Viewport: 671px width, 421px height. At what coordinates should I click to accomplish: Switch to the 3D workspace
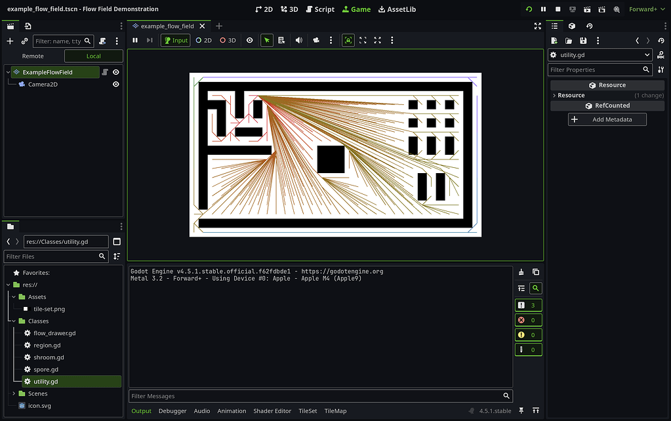point(289,9)
